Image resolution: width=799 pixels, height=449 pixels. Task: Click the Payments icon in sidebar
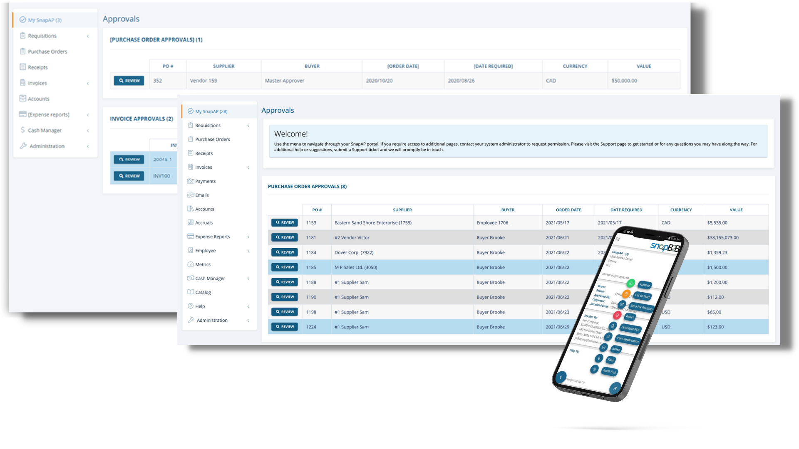191,181
